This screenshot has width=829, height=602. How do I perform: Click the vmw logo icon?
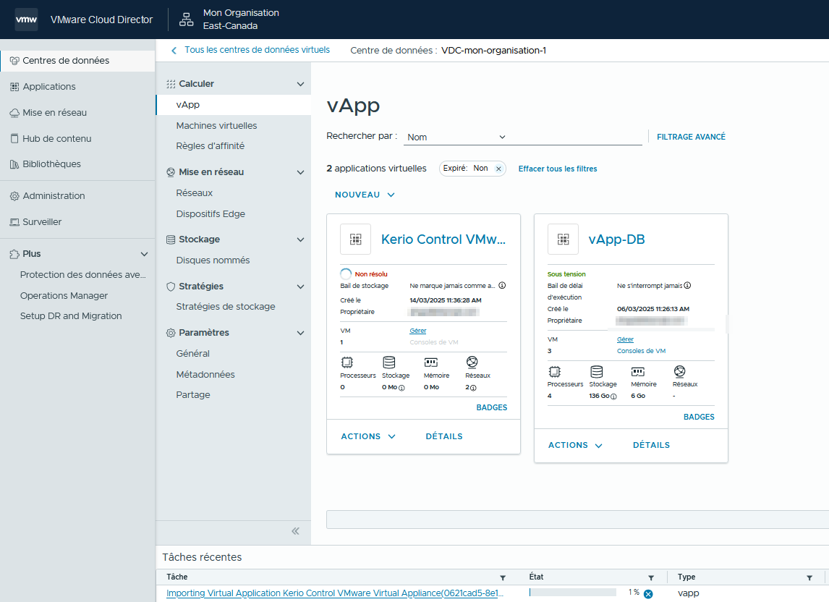click(27, 20)
